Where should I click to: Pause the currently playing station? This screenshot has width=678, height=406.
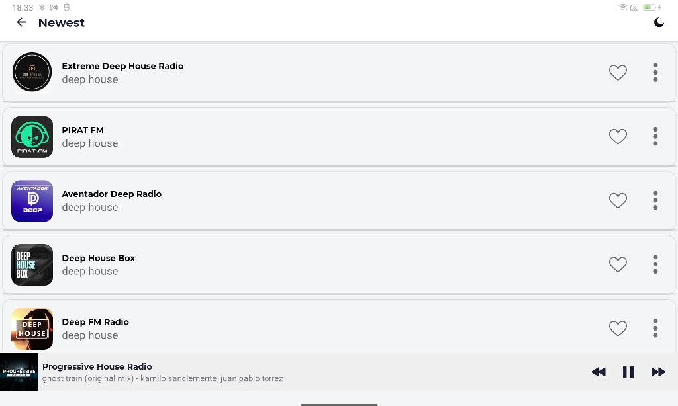628,372
